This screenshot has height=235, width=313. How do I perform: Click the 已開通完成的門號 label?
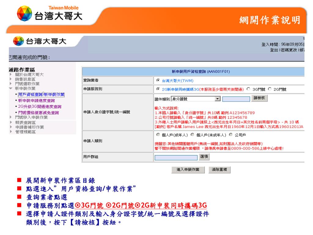pyautogui.click(x=29, y=58)
